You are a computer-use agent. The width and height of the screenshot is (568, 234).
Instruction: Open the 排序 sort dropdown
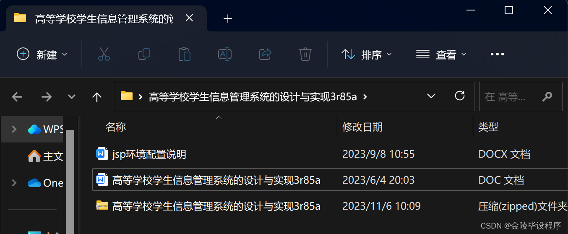click(367, 54)
